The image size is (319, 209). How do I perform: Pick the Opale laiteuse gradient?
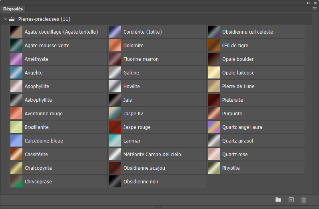coord(214,73)
